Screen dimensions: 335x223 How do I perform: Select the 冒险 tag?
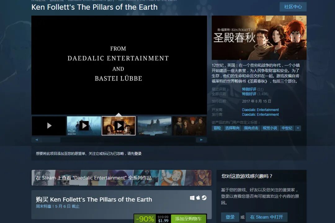coord(217,128)
